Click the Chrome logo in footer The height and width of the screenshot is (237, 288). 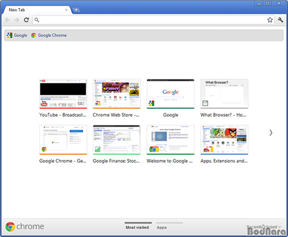pos(25,227)
